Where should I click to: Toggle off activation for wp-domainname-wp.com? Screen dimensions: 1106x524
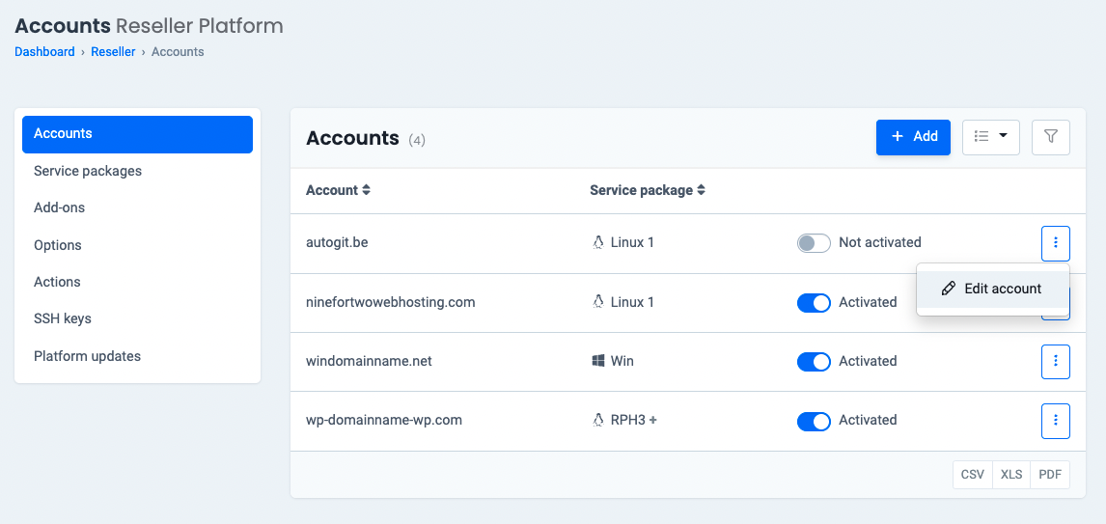pyautogui.click(x=814, y=421)
